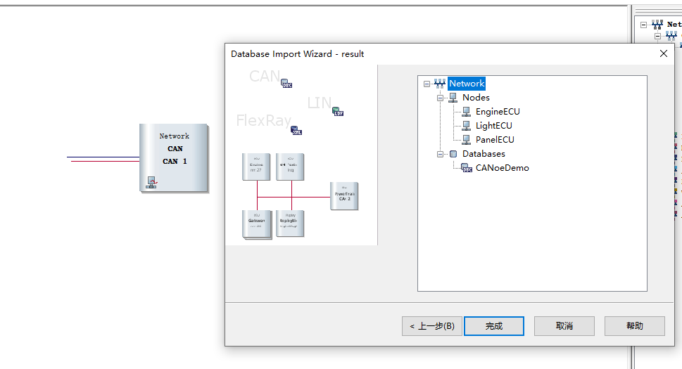This screenshot has width=682, height=369.
Task: Select the CANoeDemo database entry
Action: click(x=503, y=167)
